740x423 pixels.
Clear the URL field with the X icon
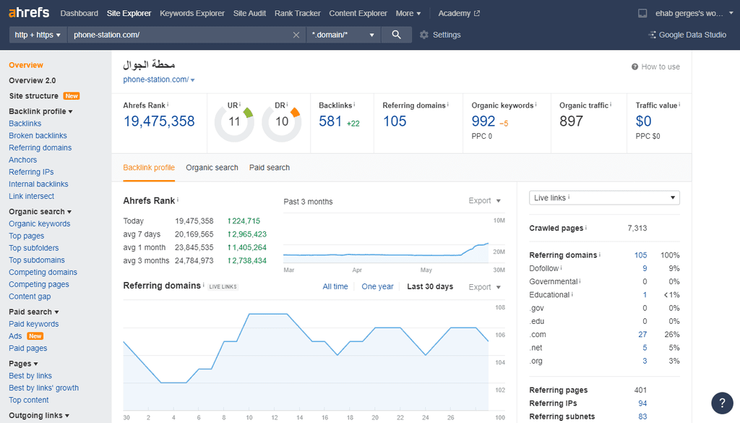click(296, 35)
